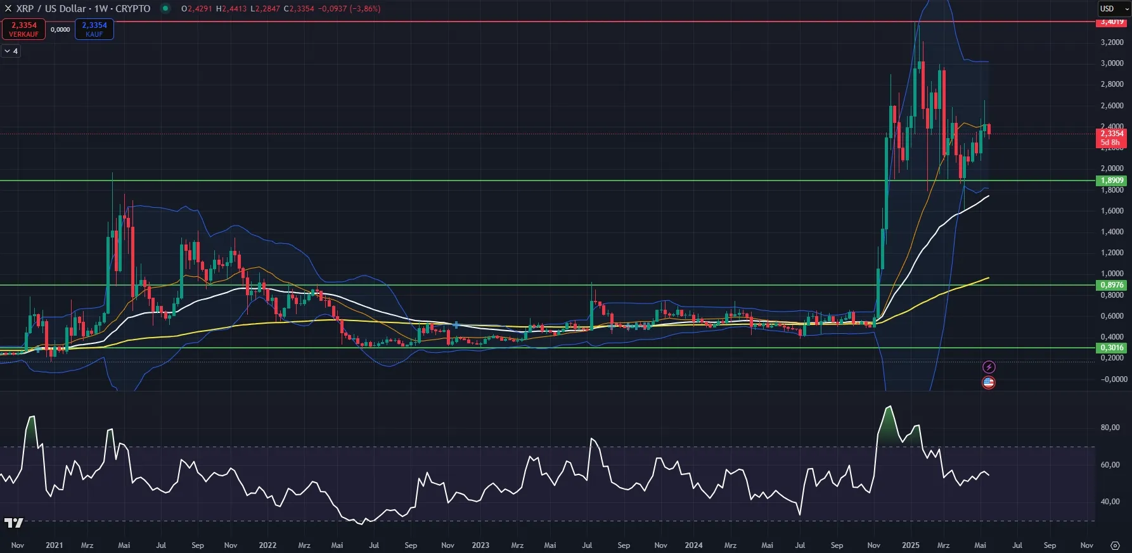The width and height of the screenshot is (1132, 553).
Task: Click the 1,2000 price axis label
Action: 1112,253
